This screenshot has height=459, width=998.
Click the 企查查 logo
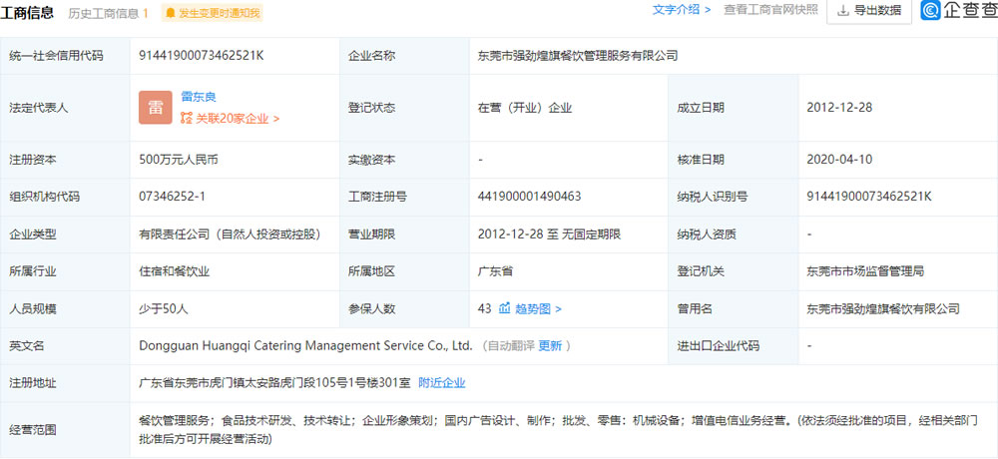click(958, 10)
